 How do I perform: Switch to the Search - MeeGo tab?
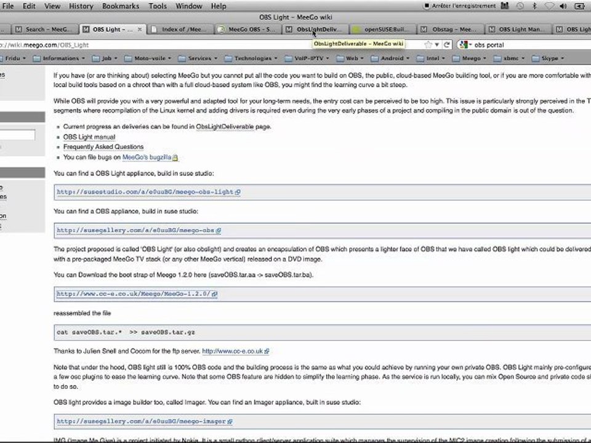[45, 30]
